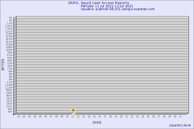
Task: Click day 01 on the x-axis
Action: pyautogui.click(x=19, y=117)
